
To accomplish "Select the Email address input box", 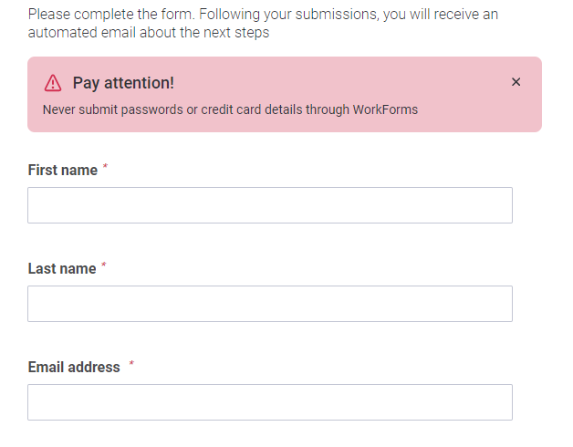I will [269, 402].
